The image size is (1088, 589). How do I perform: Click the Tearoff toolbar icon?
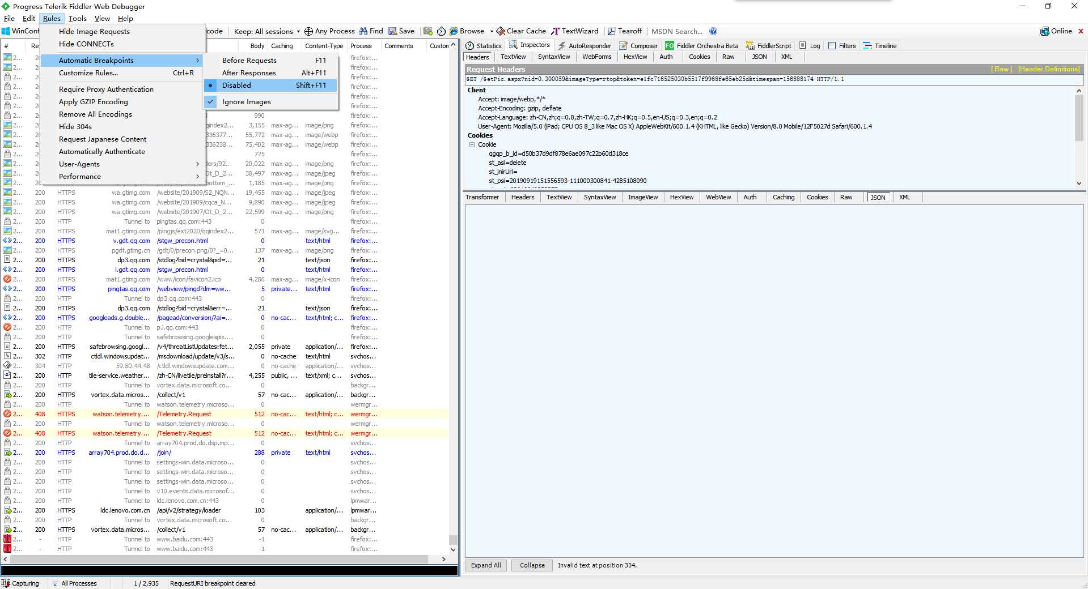click(611, 31)
